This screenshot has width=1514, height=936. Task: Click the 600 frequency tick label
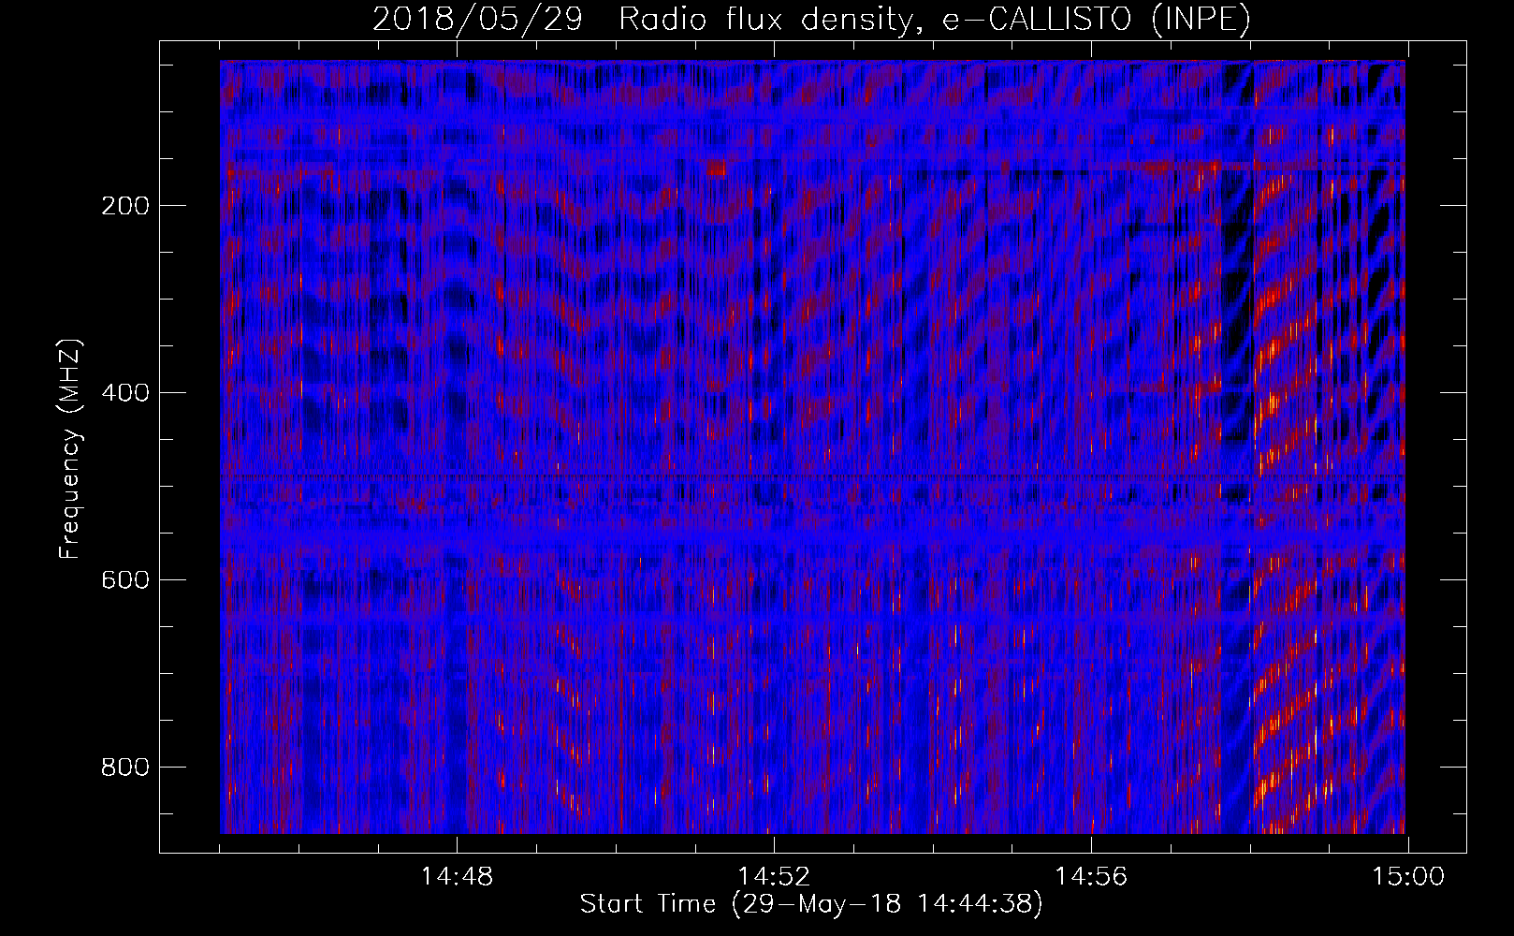124,580
